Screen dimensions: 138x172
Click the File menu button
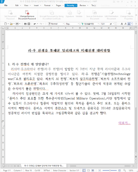click(x=6, y=5)
